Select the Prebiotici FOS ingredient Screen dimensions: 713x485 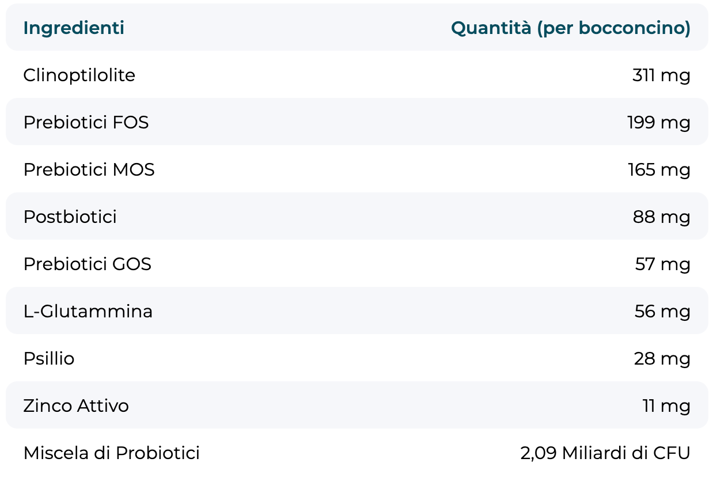pos(86,122)
